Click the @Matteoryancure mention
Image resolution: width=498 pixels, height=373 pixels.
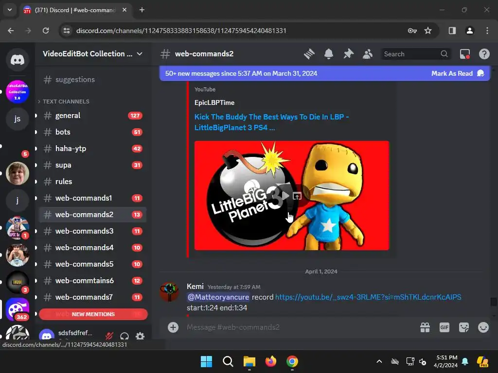click(x=218, y=297)
